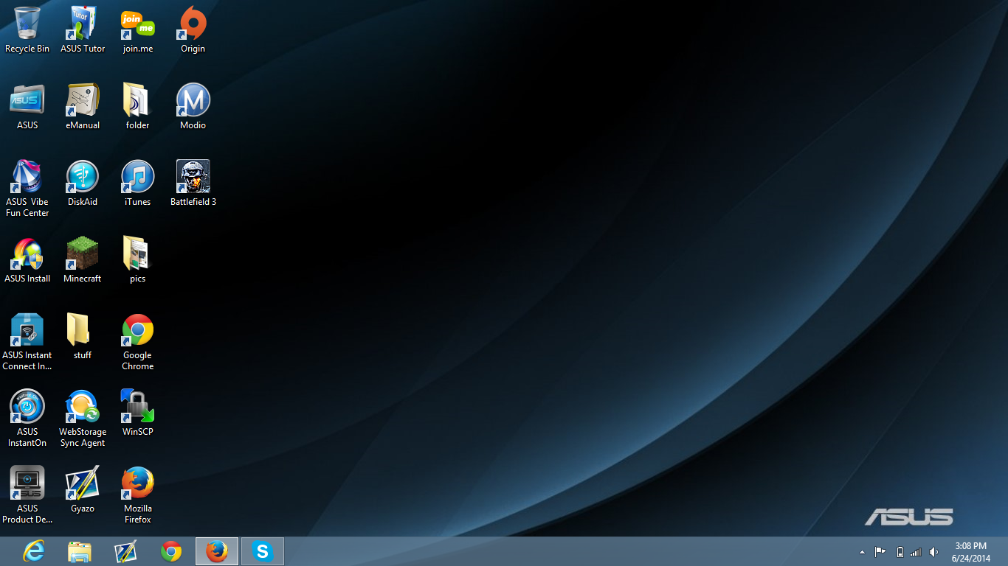This screenshot has width=1008, height=566.
Task: Open the network signal tray icon
Action: pos(916,552)
